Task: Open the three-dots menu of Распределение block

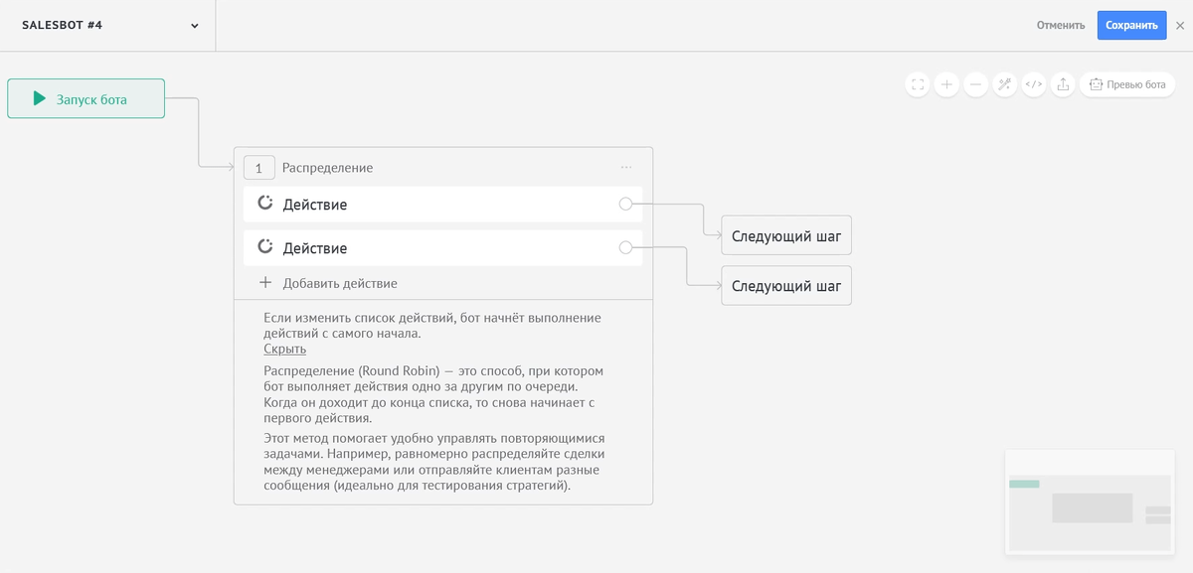Action: coord(626,168)
